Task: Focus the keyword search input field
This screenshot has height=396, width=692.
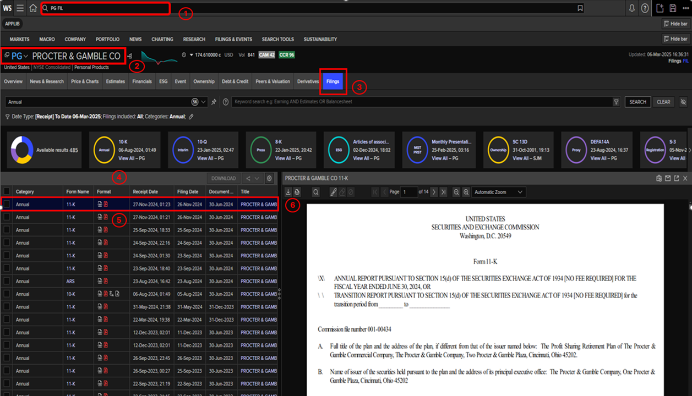Action: (x=421, y=102)
